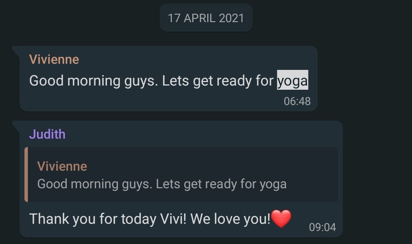This screenshot has width=412, height=244.
Task: Click the 06:48 timestamp
Action: coord(297,101)
